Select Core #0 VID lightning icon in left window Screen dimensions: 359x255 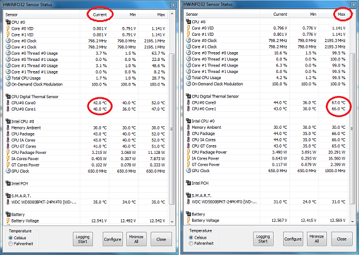8,28
